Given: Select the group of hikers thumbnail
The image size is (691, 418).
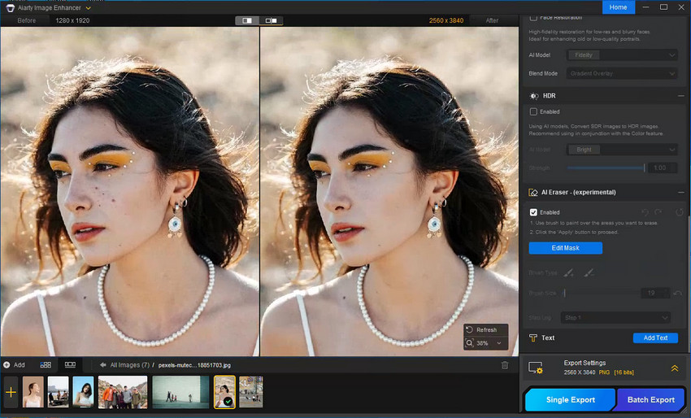Looking at the screenshot, I should (x=123, y=392).
